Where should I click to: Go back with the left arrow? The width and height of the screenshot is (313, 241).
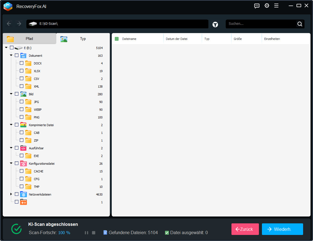9,24
